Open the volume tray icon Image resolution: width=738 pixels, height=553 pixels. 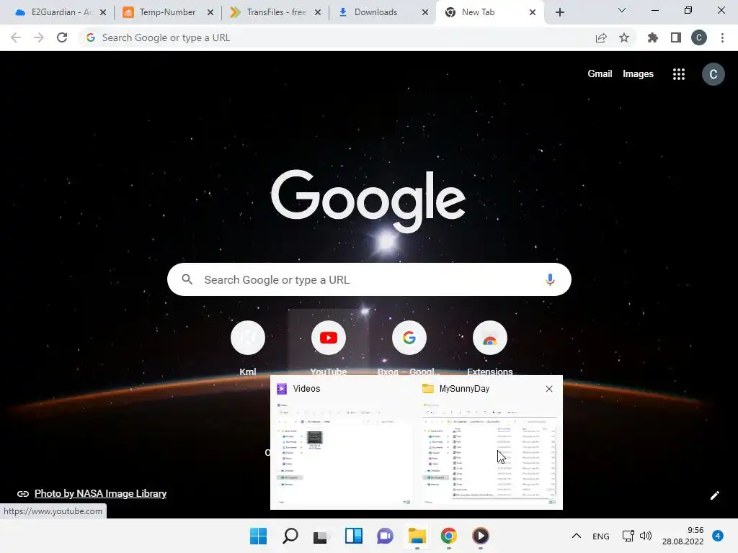(x=646, y=536)
